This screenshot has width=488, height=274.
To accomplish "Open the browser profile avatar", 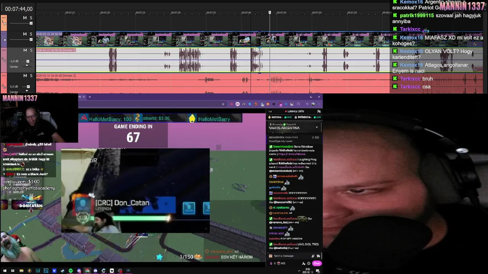I will pos(313,104).
